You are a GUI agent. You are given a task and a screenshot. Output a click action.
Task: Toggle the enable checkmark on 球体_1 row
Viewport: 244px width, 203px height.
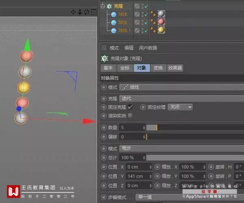pos(146,30)
